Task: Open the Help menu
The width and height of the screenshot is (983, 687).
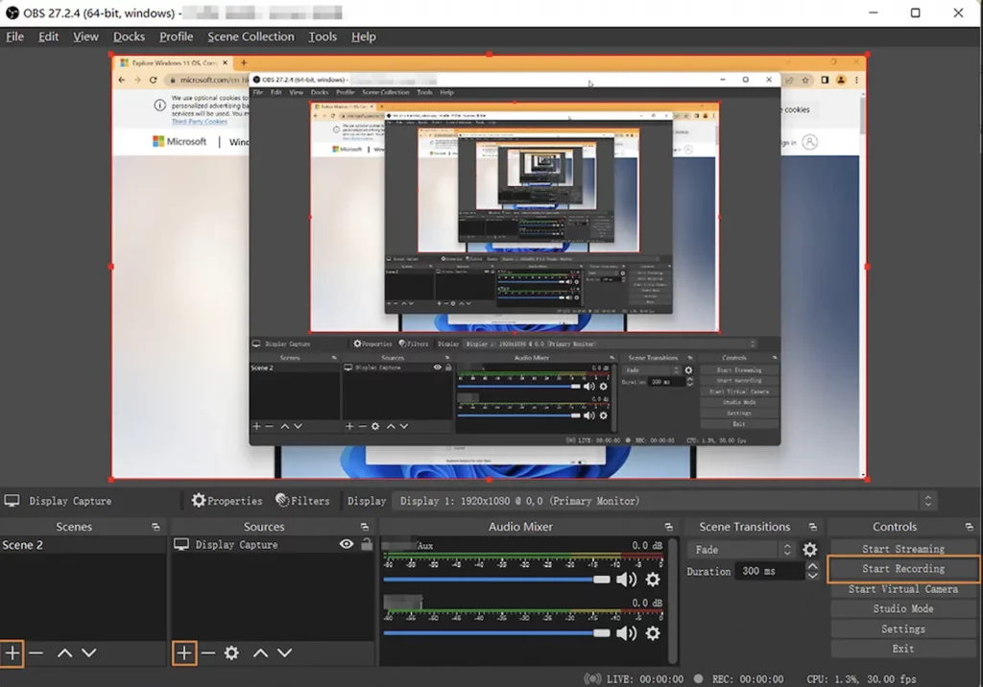Action: coord(364,36)
